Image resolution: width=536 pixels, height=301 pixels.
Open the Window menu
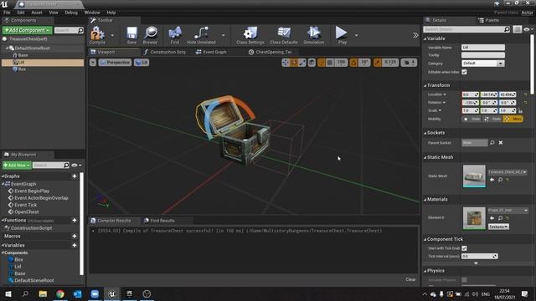tap(92, 13)
